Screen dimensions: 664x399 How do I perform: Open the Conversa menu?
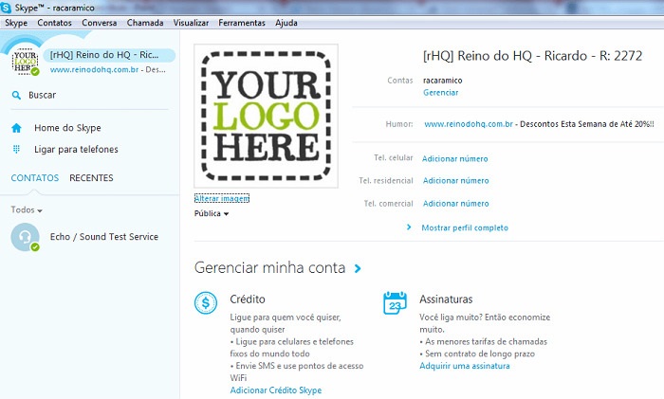coord(99,23)
